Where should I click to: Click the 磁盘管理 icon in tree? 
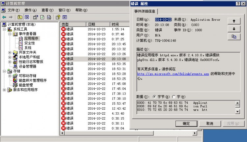point(15,85)
